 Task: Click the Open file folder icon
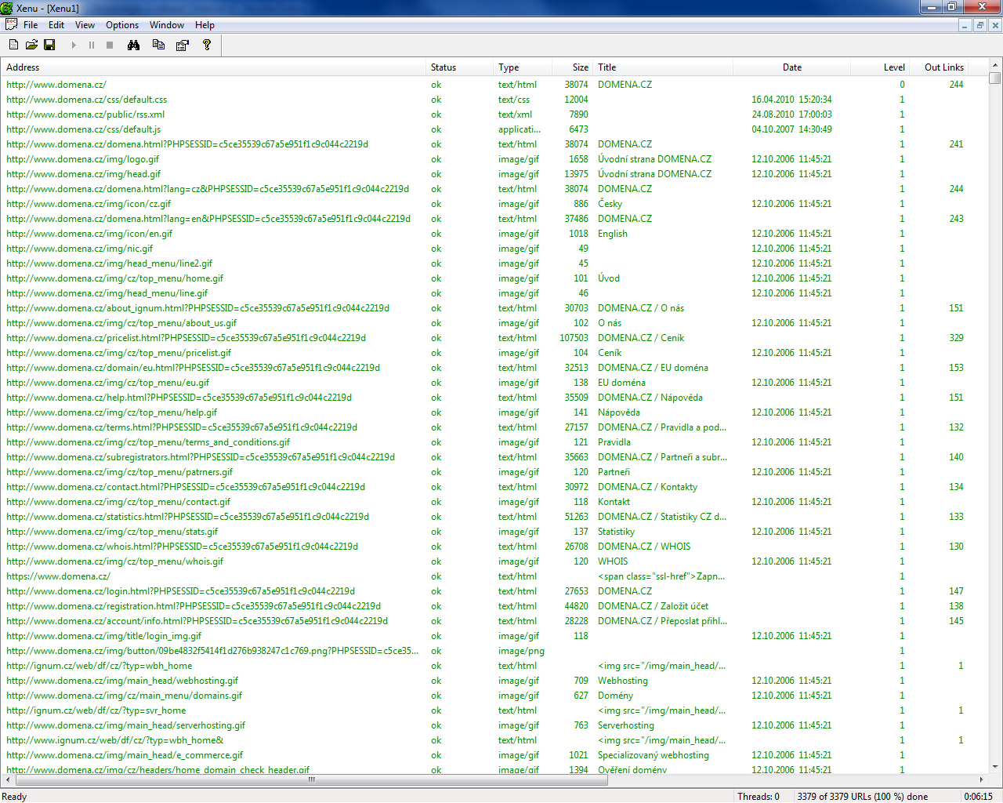click(x=31, y=45)
